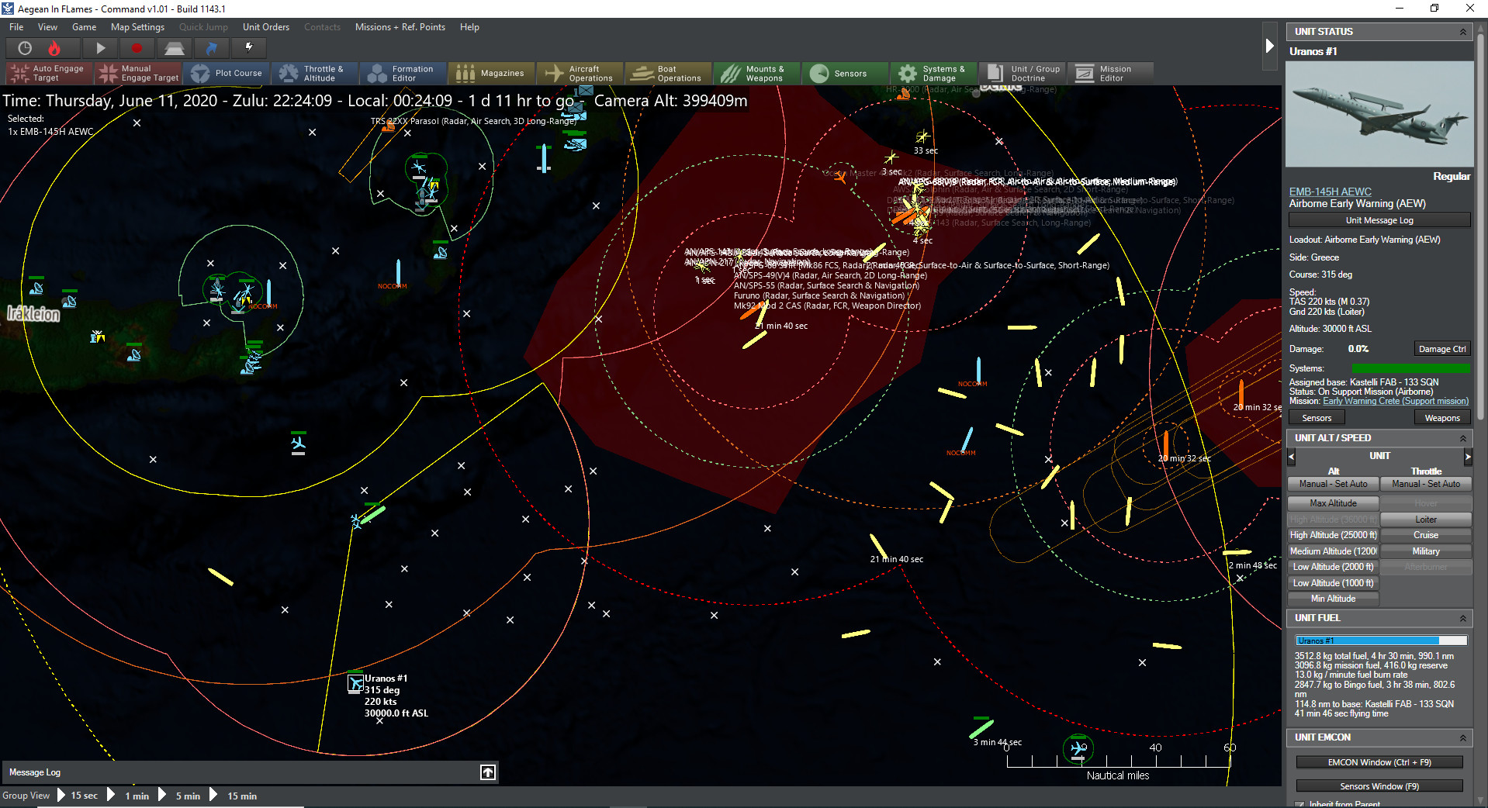1488x808 pixels.
Task: Click the red record icon
Action: [x=137, y=48]
